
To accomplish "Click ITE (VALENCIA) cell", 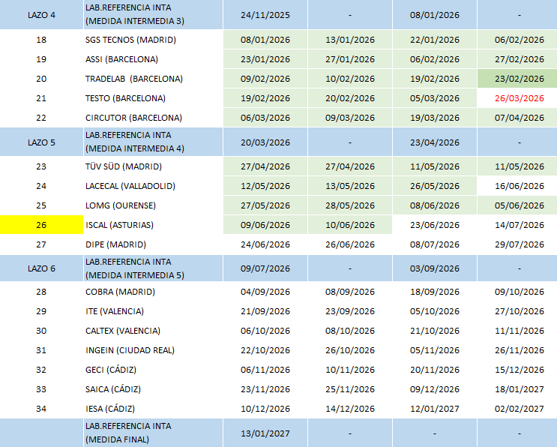I will click(153, 311).
